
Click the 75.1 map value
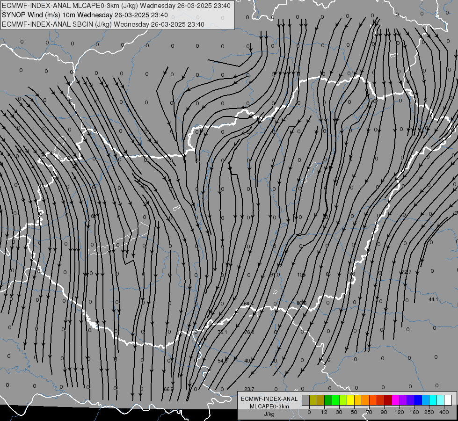point(222,332)
